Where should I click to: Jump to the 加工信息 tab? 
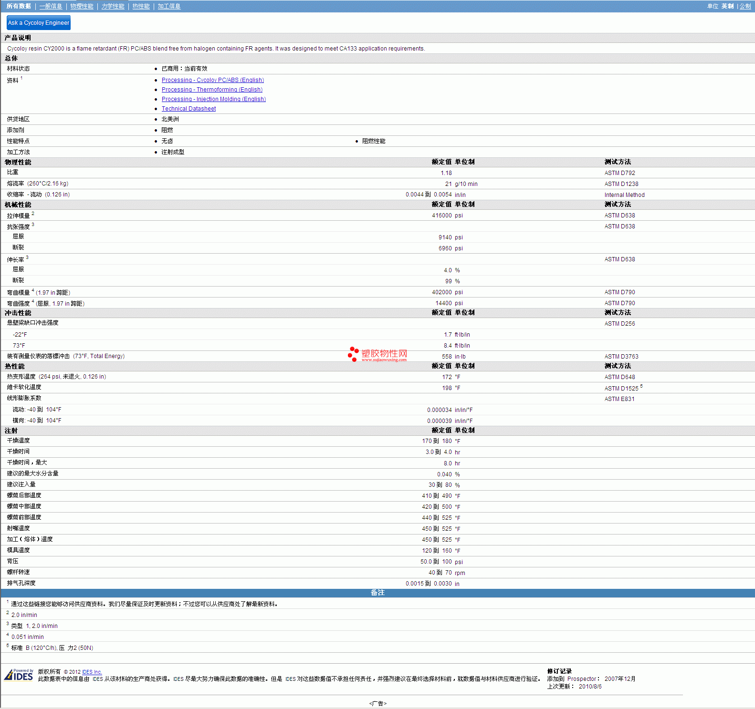(169, 6)
